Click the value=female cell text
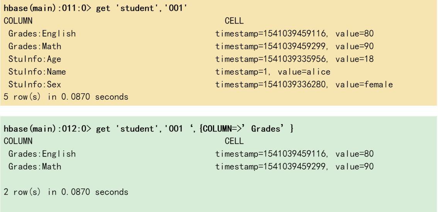Screen dimensions: 438x212 (364, 84)
